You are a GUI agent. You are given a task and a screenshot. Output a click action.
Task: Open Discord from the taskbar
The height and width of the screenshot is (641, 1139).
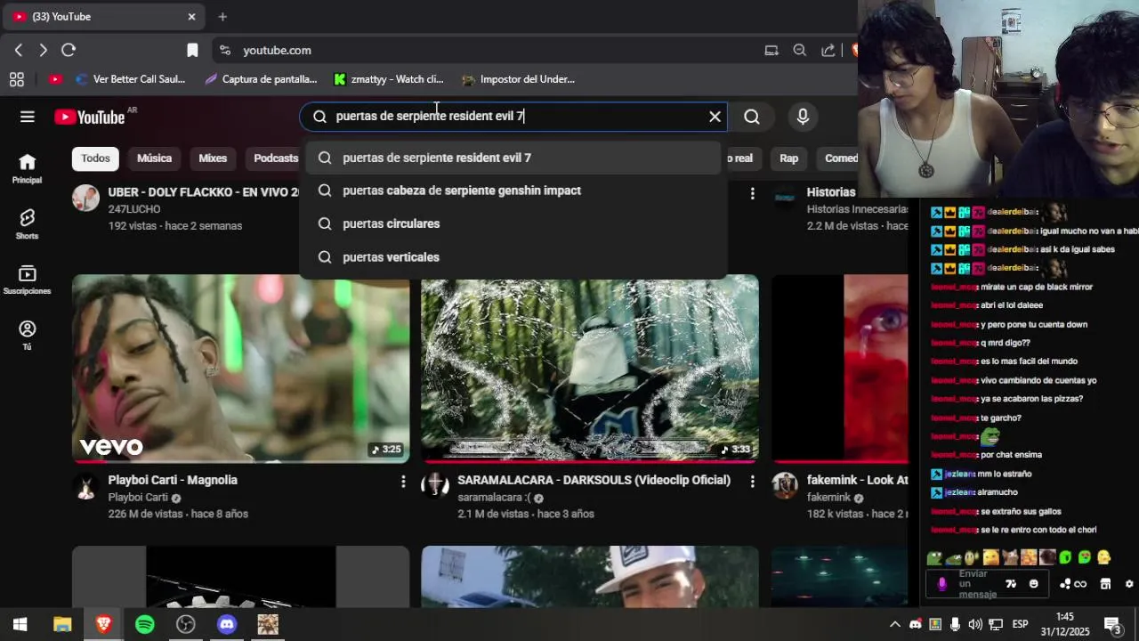(227, 624)
